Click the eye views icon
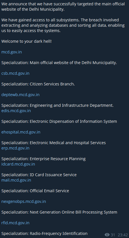This screenshot has height=238, width=129. click(107, 235)
